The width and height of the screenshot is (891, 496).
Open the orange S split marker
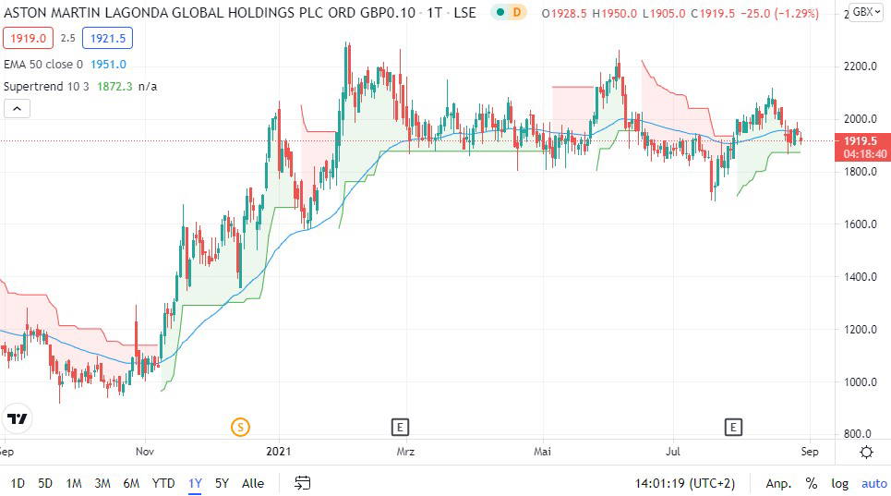point(240,427)
